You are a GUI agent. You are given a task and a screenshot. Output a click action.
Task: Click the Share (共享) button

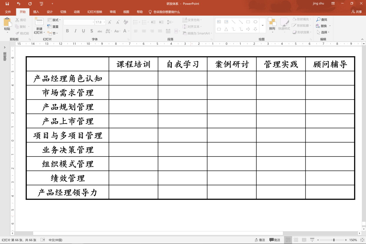point(357,12)
